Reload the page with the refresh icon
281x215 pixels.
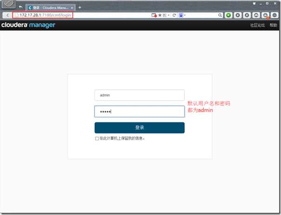[174, 15]
